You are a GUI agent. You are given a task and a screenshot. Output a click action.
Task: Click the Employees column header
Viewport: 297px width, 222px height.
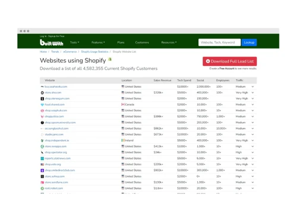tap(223, 81)
